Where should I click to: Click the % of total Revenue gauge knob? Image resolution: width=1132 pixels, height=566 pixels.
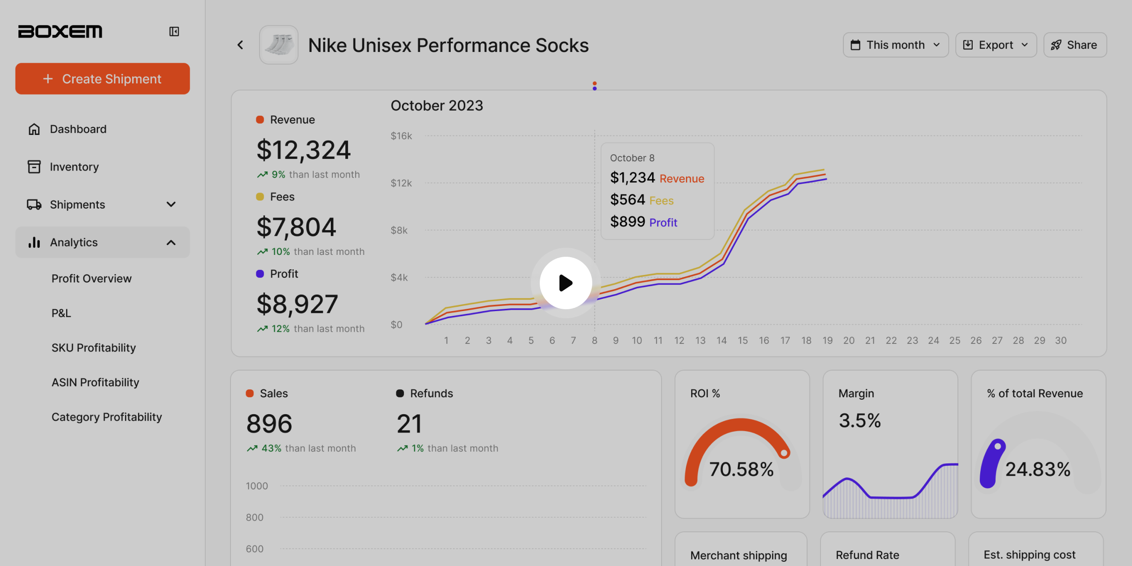pyautogui.click(x=998, y=446)
